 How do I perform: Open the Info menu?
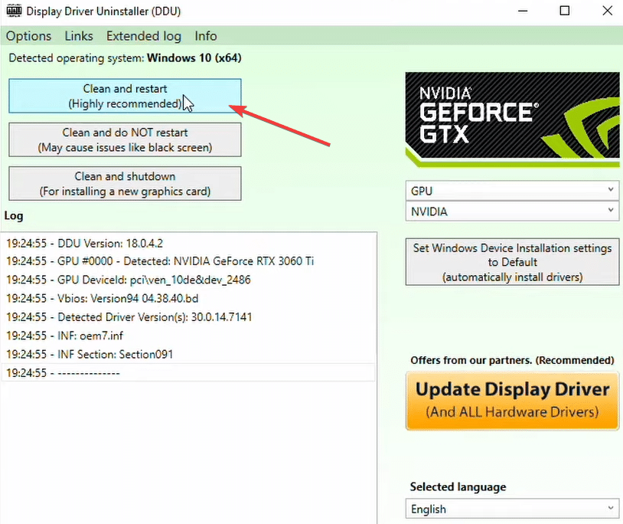[206, 36]
